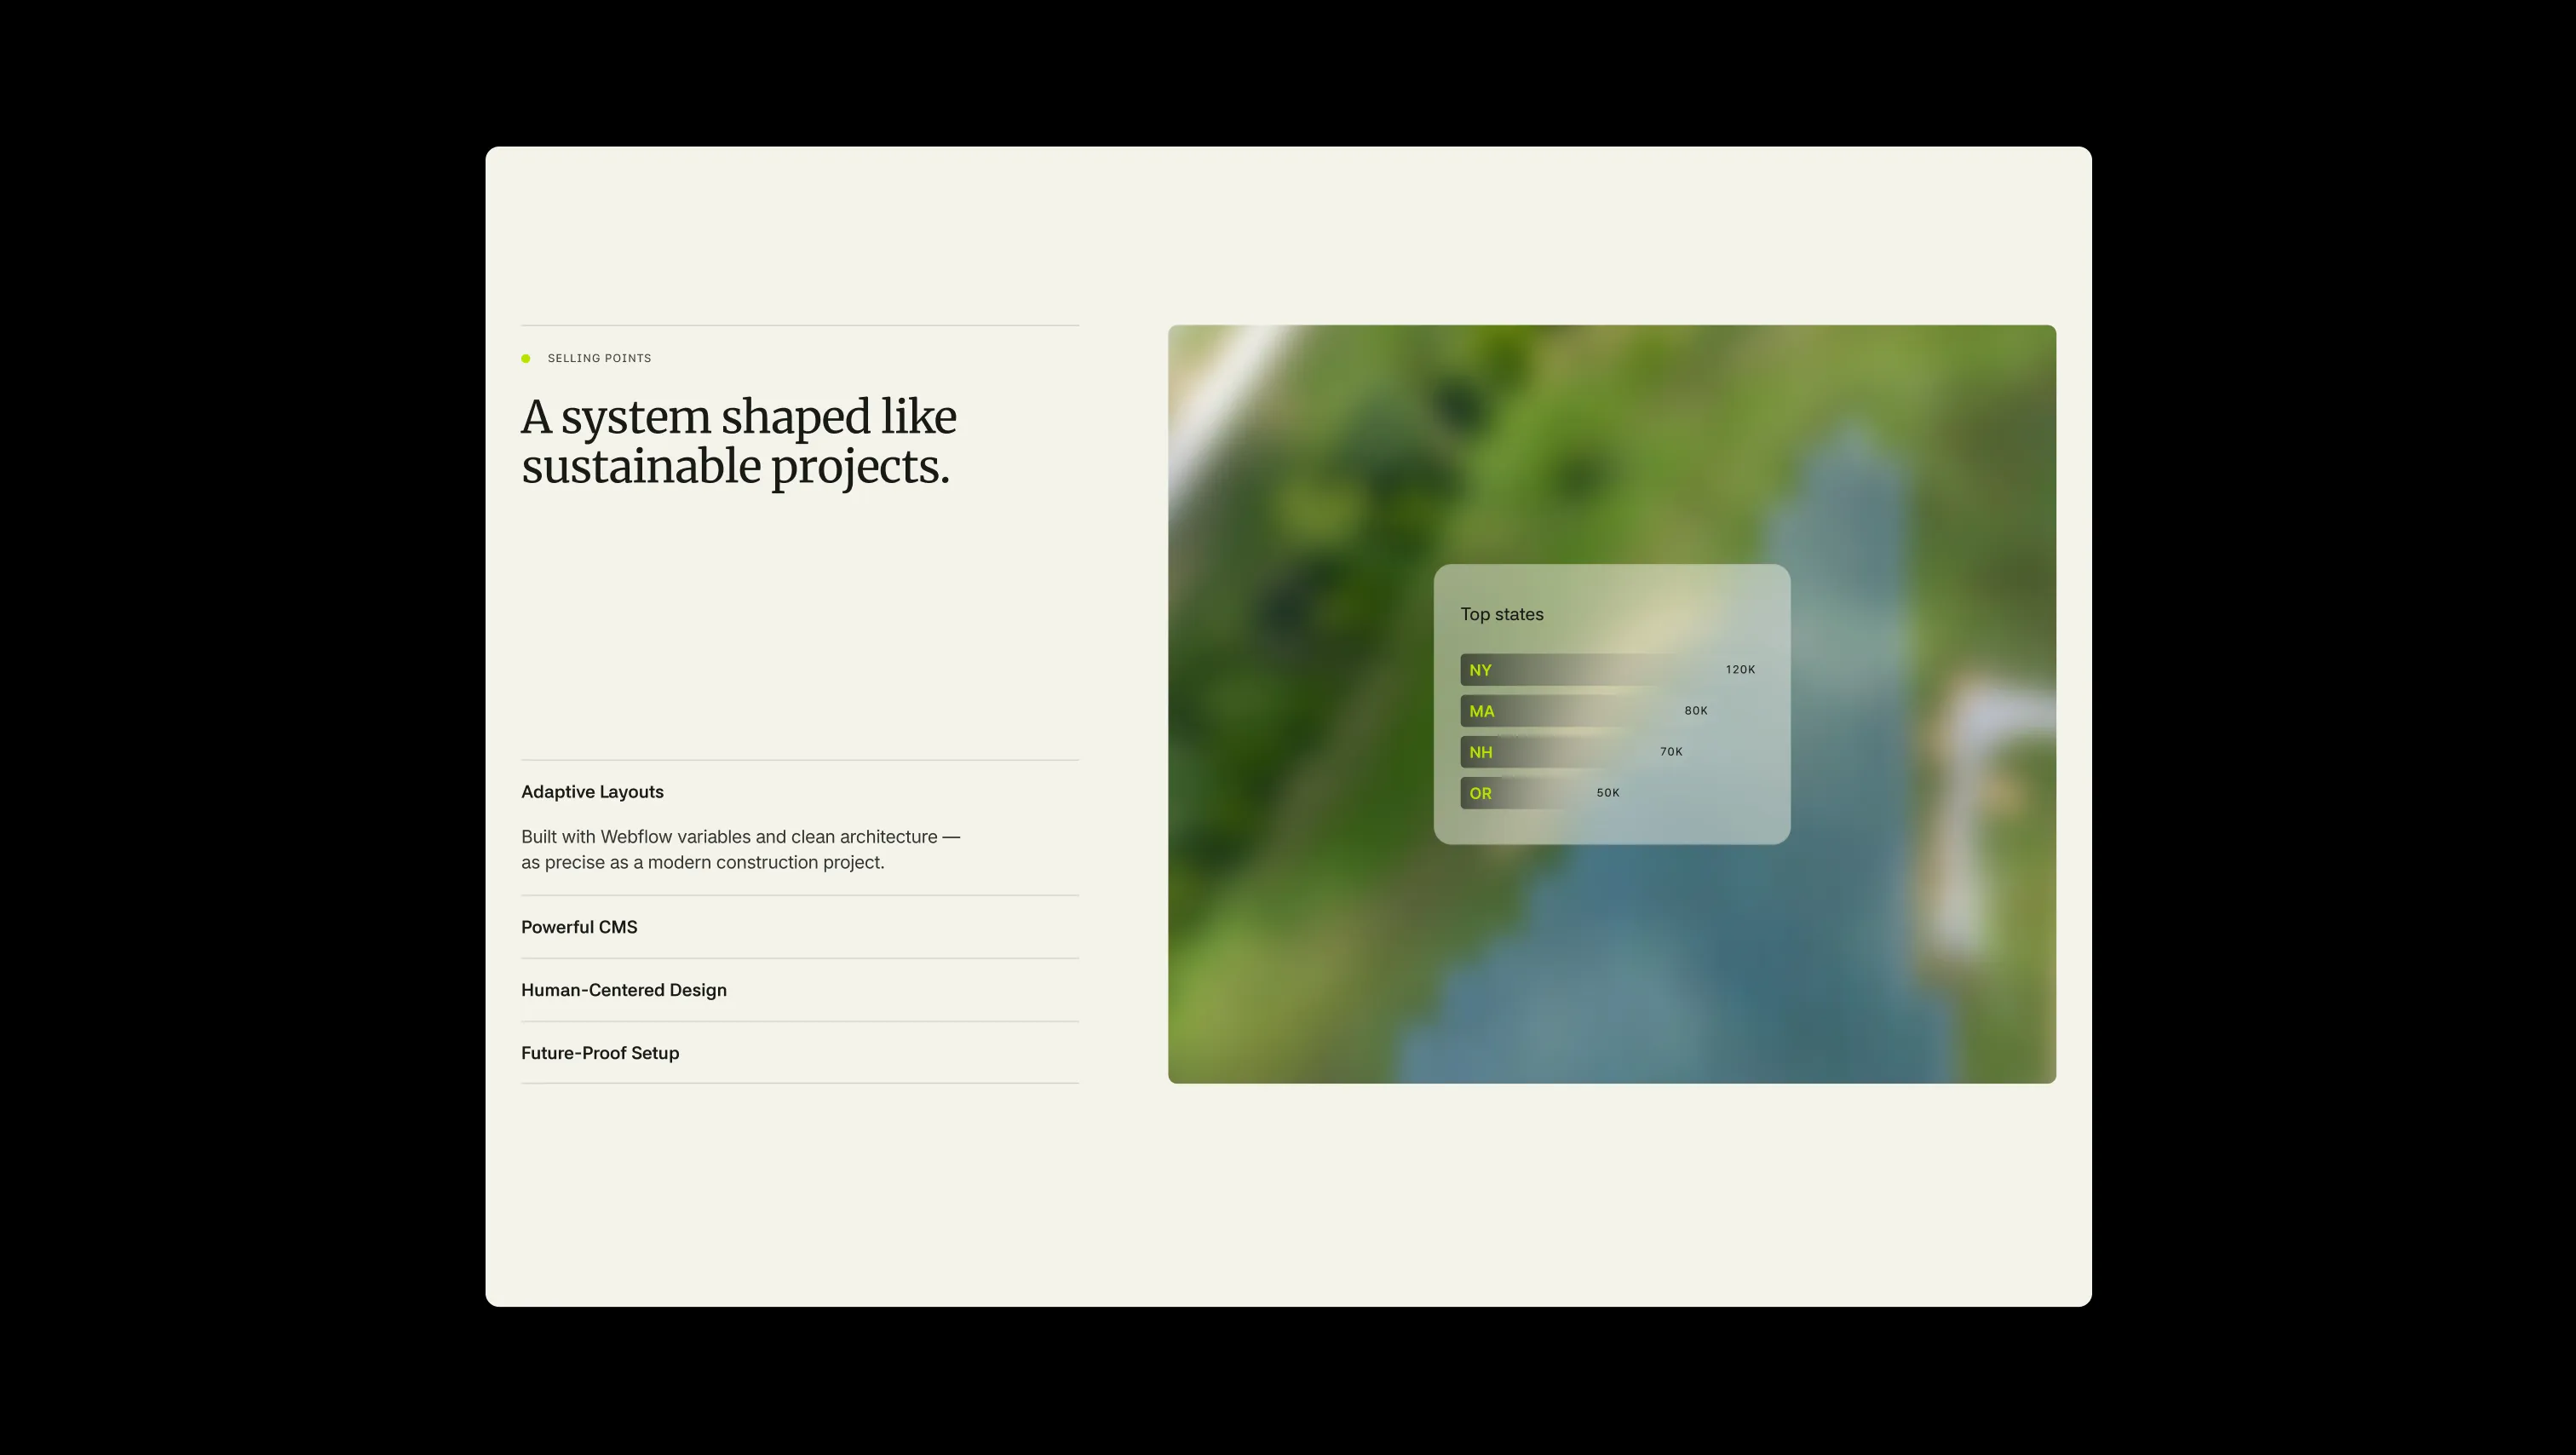Click the green dot beside SELLING POINTS

click(x=525, y=358)
